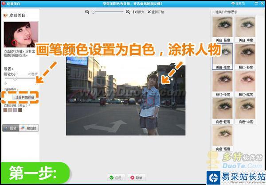
Task: Adjust the zoom level slider handle
Action: click(93, 12)
